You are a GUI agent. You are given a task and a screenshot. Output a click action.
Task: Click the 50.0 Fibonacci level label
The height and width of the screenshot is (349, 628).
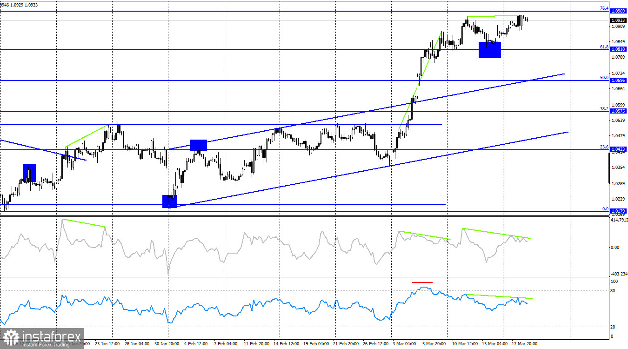click(604, 78)
